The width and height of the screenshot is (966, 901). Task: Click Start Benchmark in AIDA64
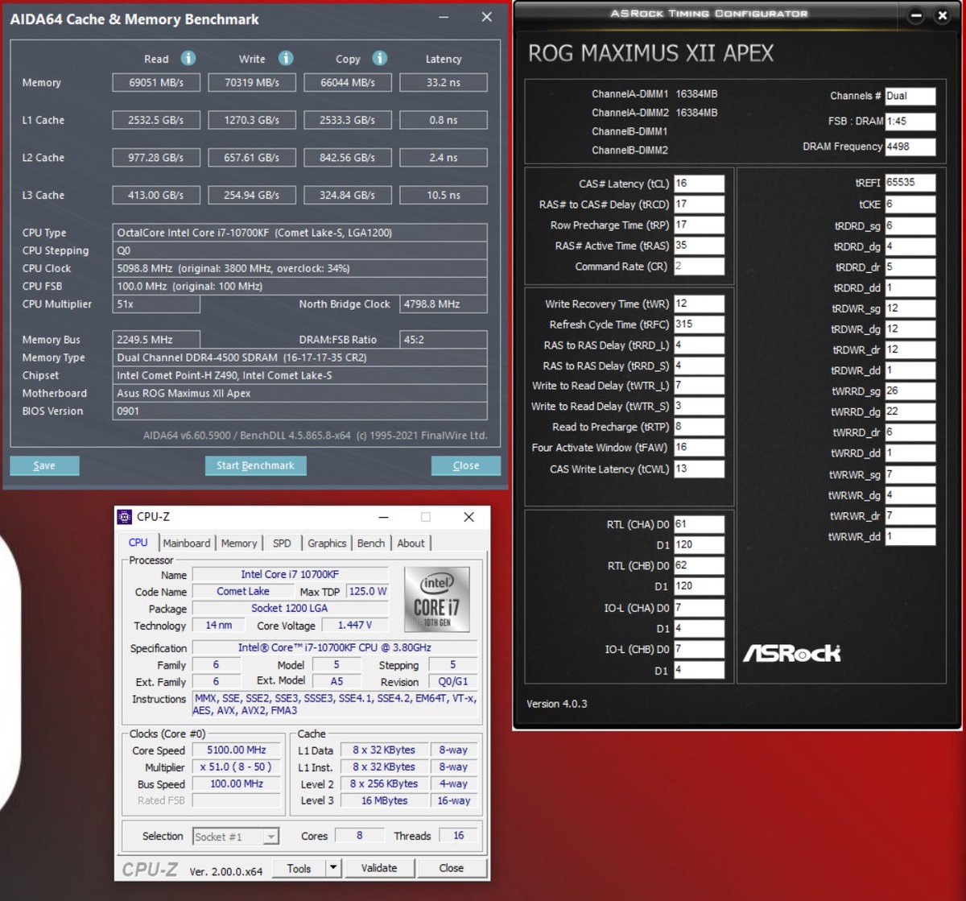point(255,465)
